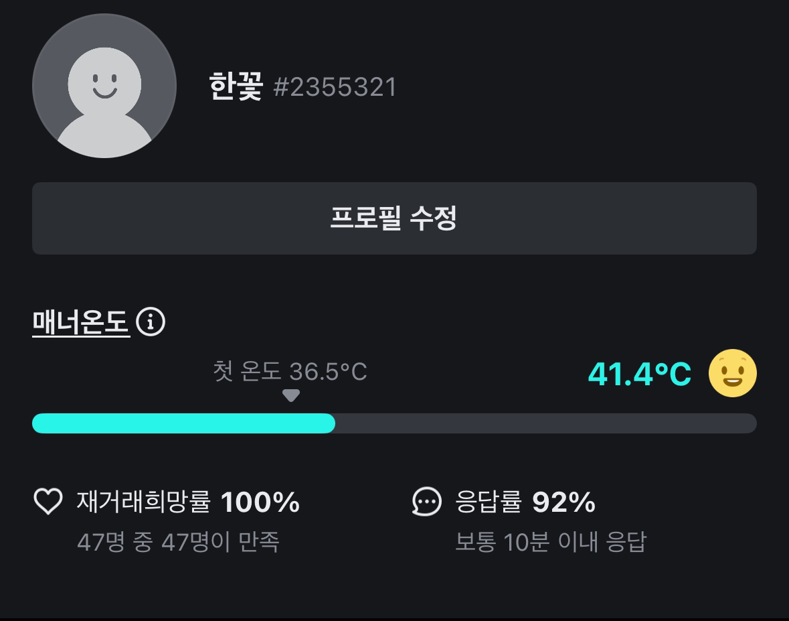Click the 매너온도 info icon
Viewport: 789px width, 621px height.
click(151, 322)
